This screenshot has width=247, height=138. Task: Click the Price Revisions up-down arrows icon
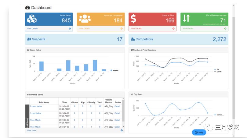(186, 18)
